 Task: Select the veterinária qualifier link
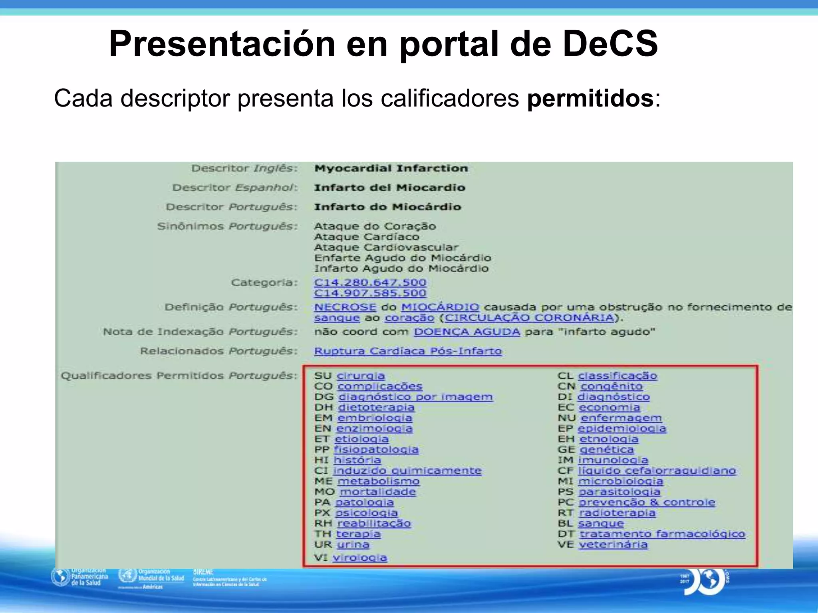(613, 545)
